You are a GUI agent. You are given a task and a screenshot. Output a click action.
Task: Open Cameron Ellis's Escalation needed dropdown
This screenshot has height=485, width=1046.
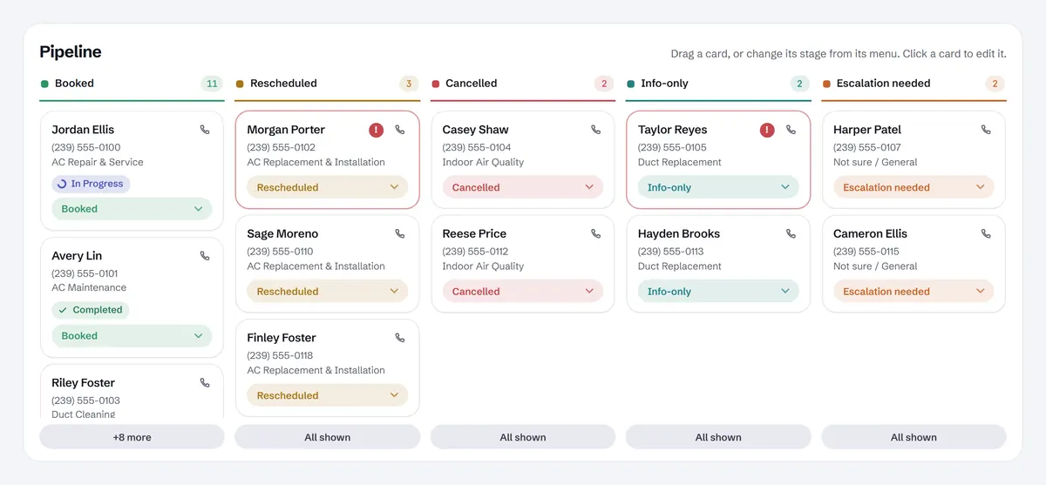914,292
